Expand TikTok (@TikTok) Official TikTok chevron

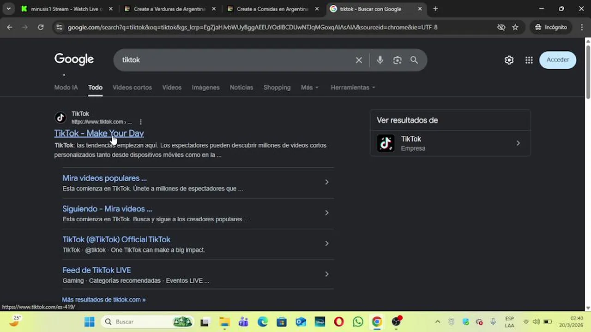[326, 243]
